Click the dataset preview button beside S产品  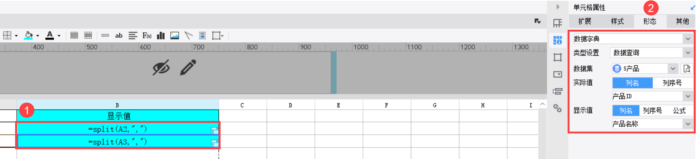[687, 68]
